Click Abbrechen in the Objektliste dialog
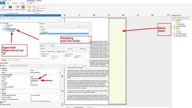 coord(85,66)
